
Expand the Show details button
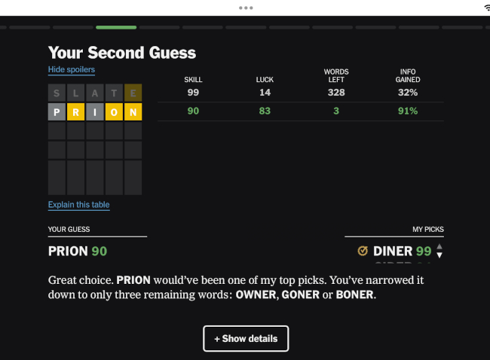point(246,338)
